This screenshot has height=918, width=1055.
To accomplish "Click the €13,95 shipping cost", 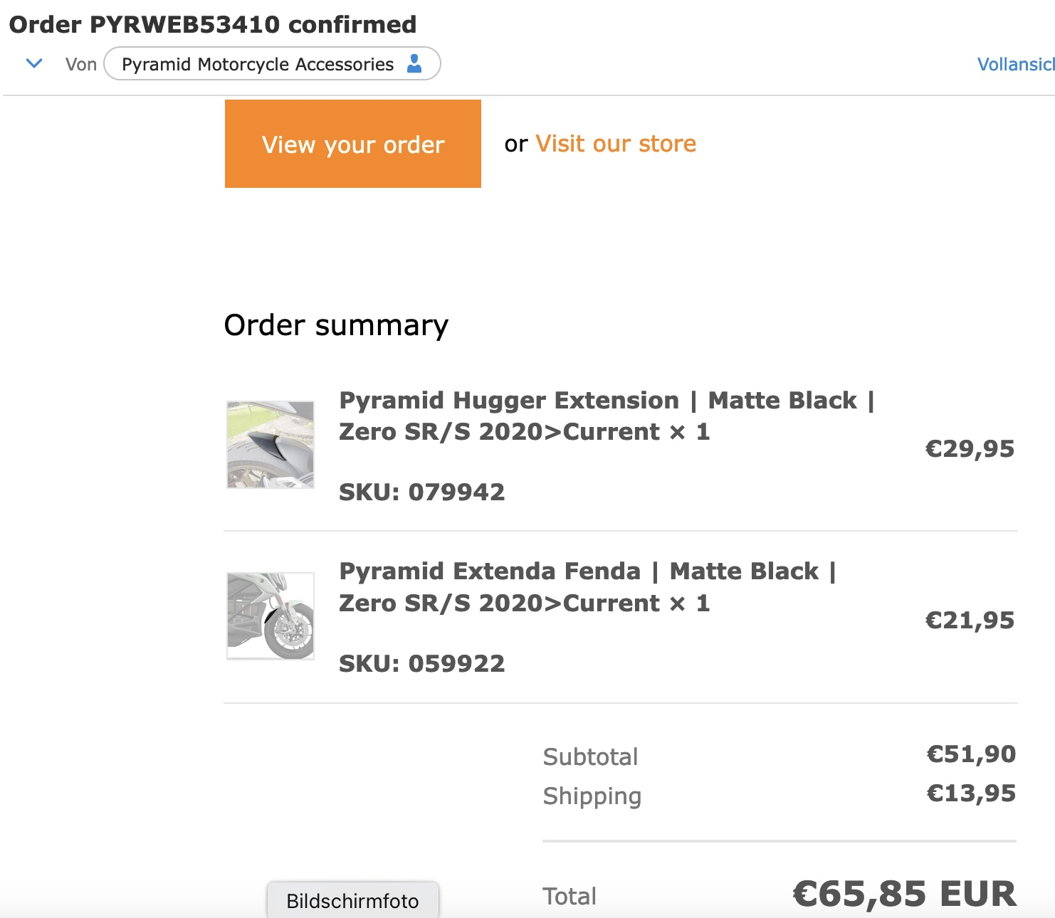I will tap(971, 793).
